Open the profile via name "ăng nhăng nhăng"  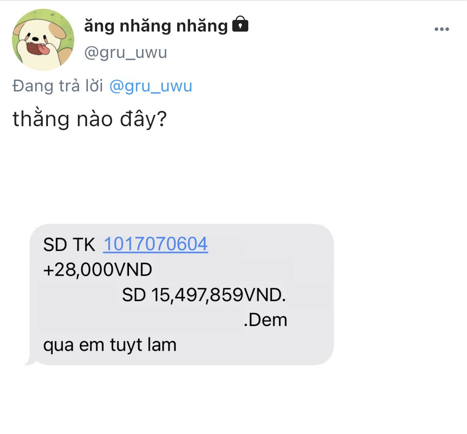[x=156, y=26]
